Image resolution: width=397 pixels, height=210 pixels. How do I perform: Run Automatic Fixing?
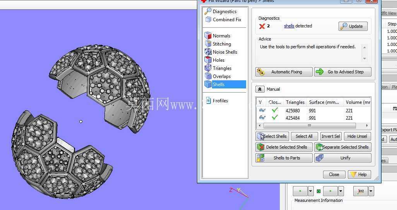click(x=284, y=72)
